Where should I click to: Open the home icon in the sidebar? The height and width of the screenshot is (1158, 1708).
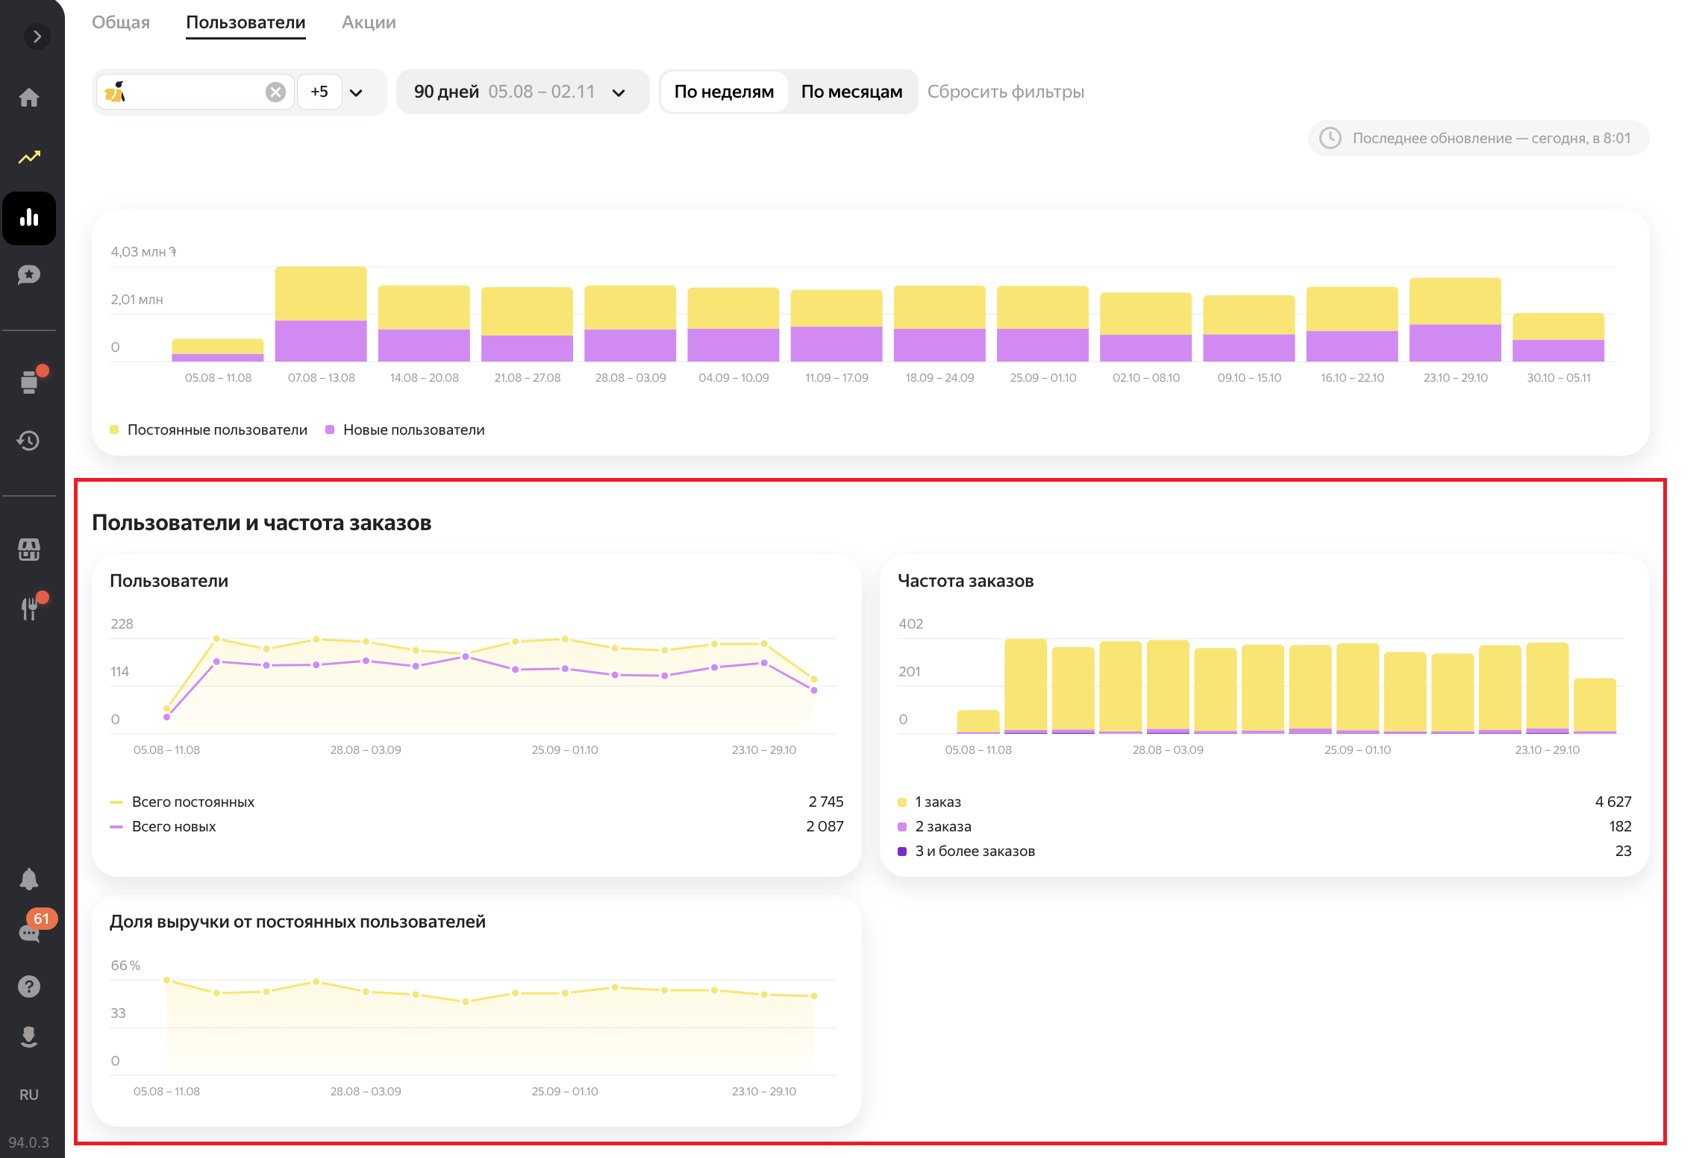(29, 98)
